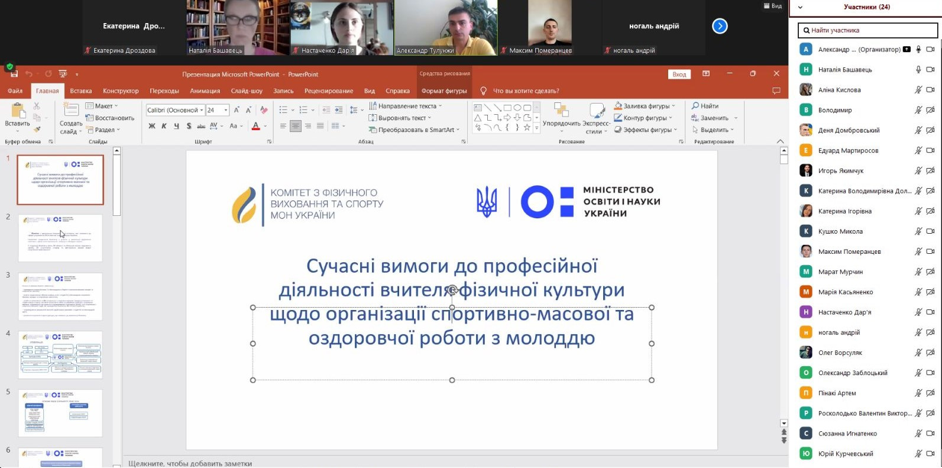Click the Найти участника search field
This screenshot has width=942, height=468.
(867, 30)
